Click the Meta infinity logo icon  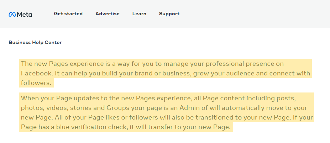pyautogui.click(x=12, y=14)
